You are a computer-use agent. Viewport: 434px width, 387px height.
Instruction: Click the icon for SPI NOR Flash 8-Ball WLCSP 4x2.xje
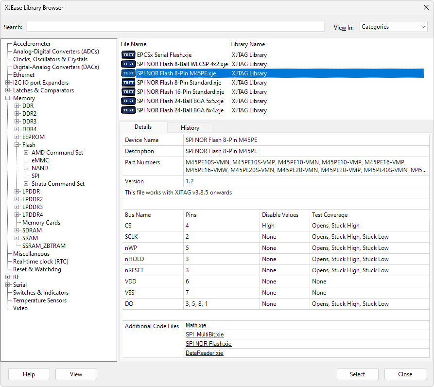[x=128, y=64]
